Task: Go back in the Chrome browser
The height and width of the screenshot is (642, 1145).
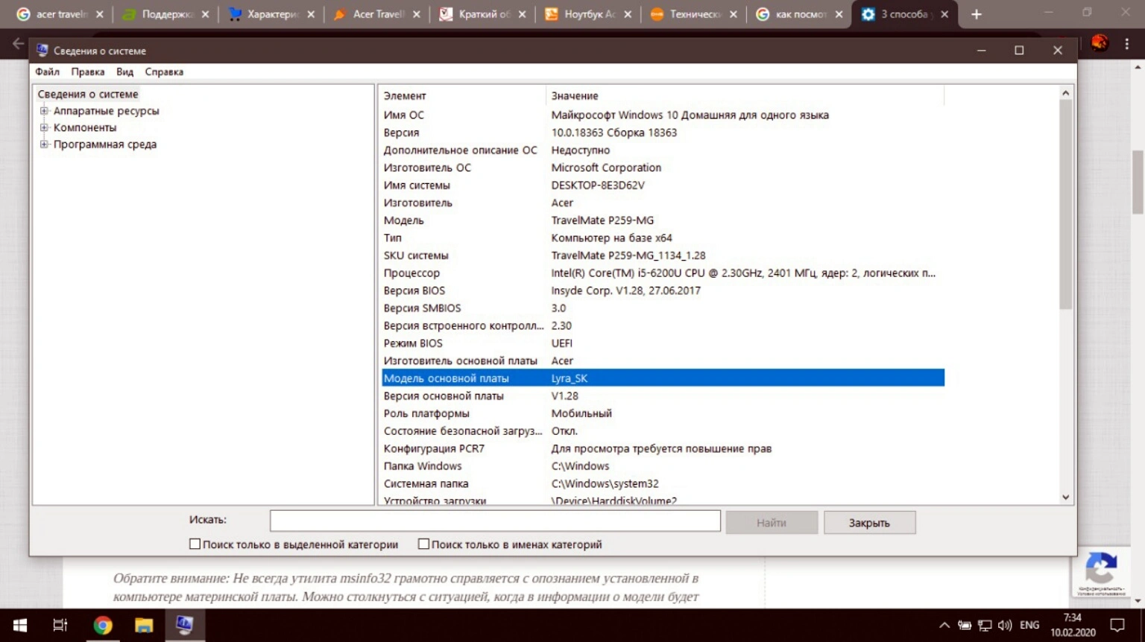Action: [x=18, y=44]
